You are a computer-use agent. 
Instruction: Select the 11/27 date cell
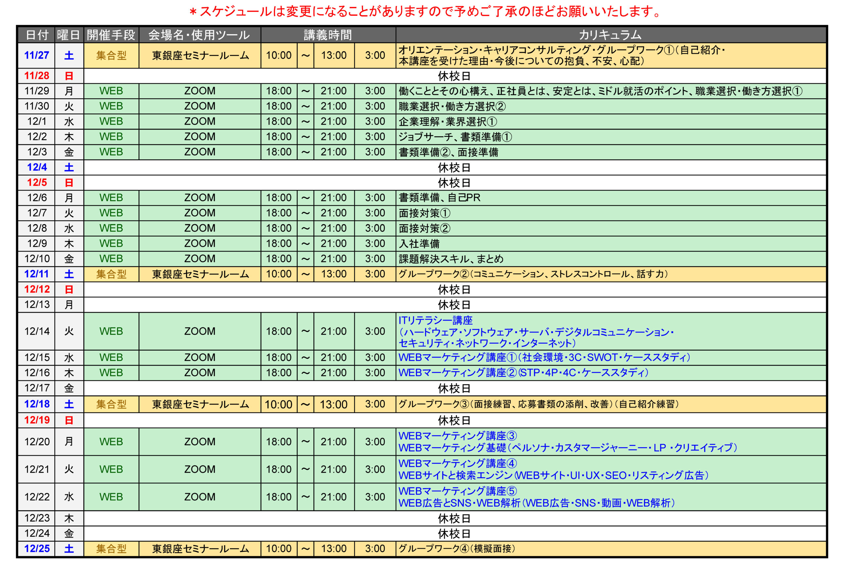36,55
